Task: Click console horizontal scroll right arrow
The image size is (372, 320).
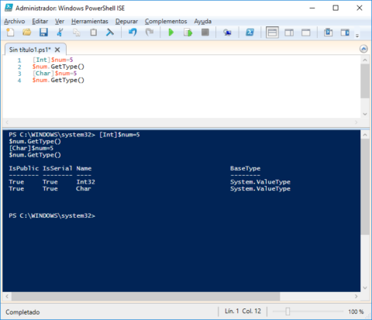Action: click(x=356, y=296)
